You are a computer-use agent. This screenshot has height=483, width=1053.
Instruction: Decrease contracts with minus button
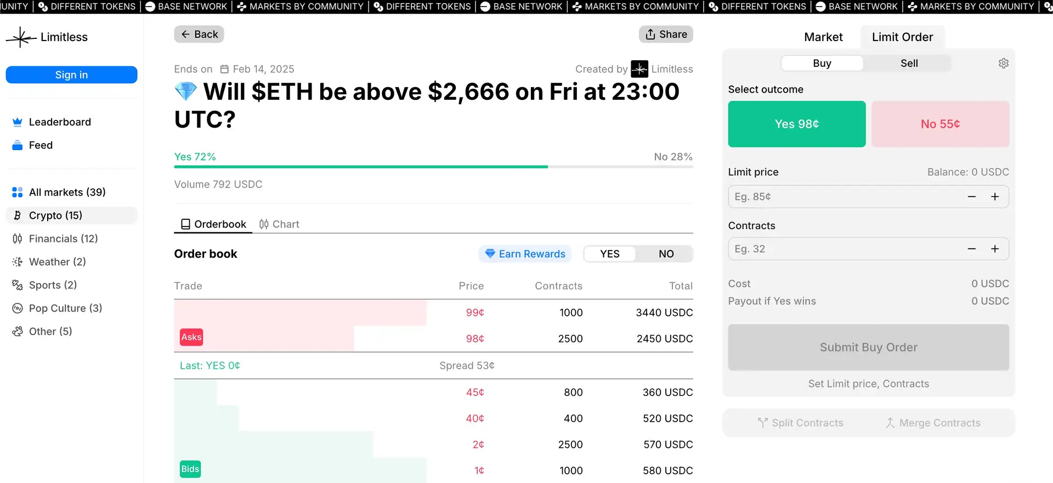tap(971, 249)
